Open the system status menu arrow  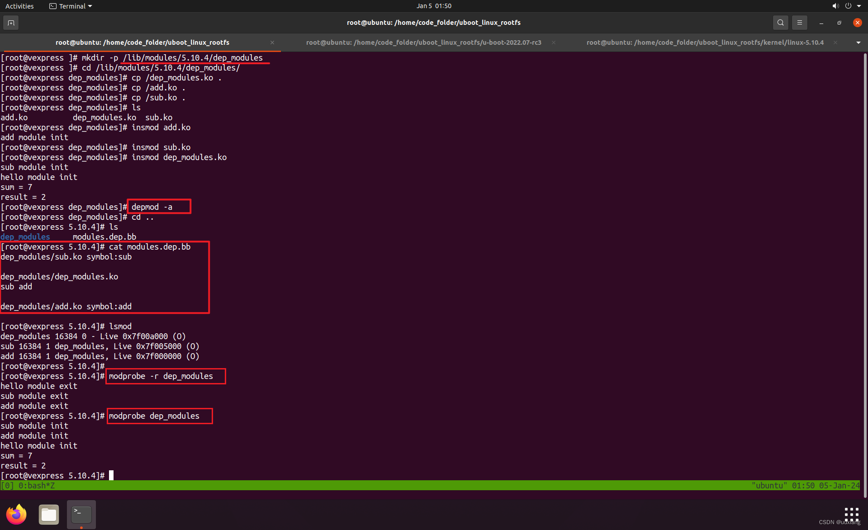pos(859,6)
